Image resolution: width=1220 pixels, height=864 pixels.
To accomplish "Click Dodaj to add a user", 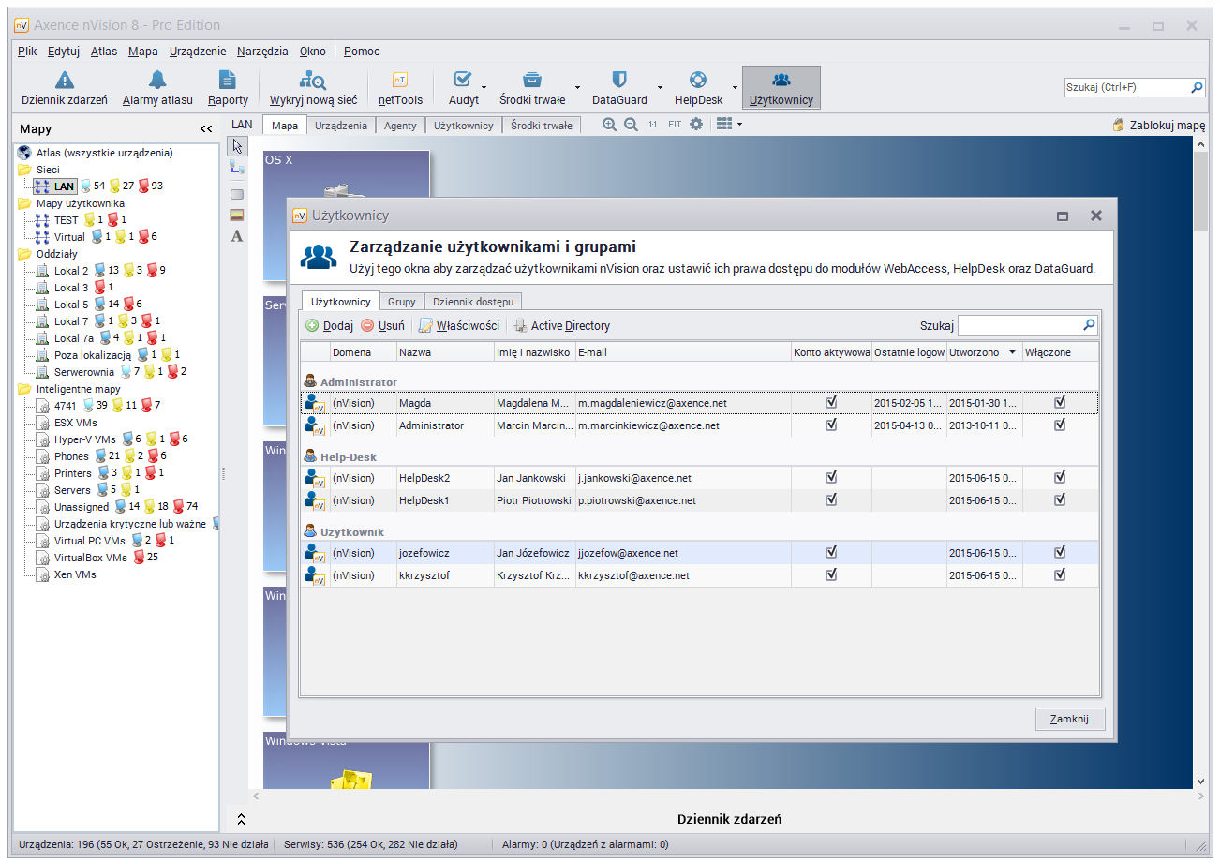I will pyautogui.click(x=330, y=326).
